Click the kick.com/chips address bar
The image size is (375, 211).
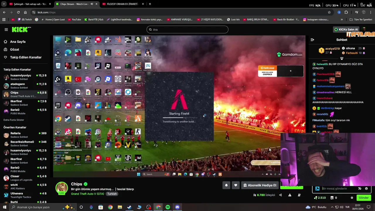pos(179,12)
